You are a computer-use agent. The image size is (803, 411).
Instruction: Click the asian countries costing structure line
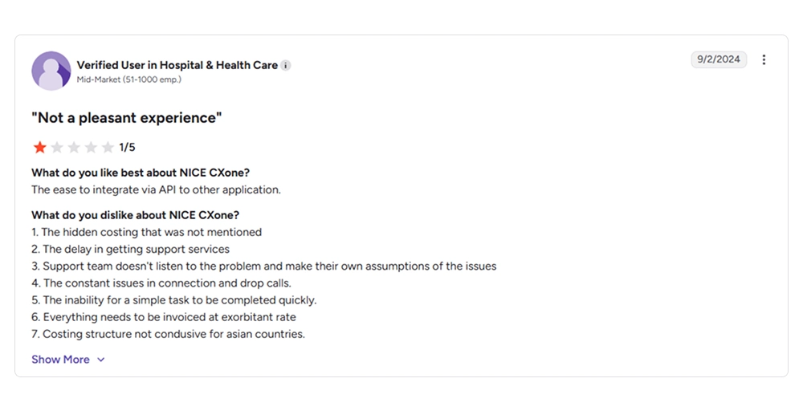tap(168, 334)
